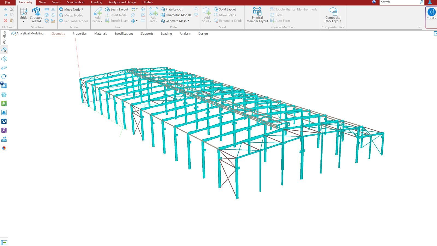Open the Specifications workflow tab
This screenshot has height=246, width=437.
(x=124, y=33)
